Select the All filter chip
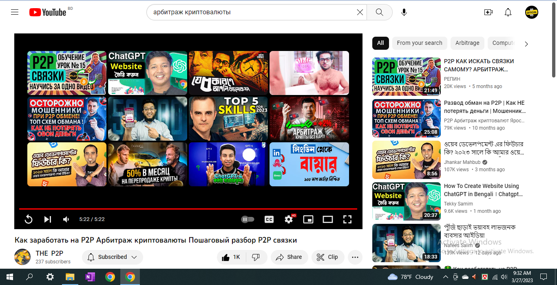The image size is (557, 285). click(380, 43)
